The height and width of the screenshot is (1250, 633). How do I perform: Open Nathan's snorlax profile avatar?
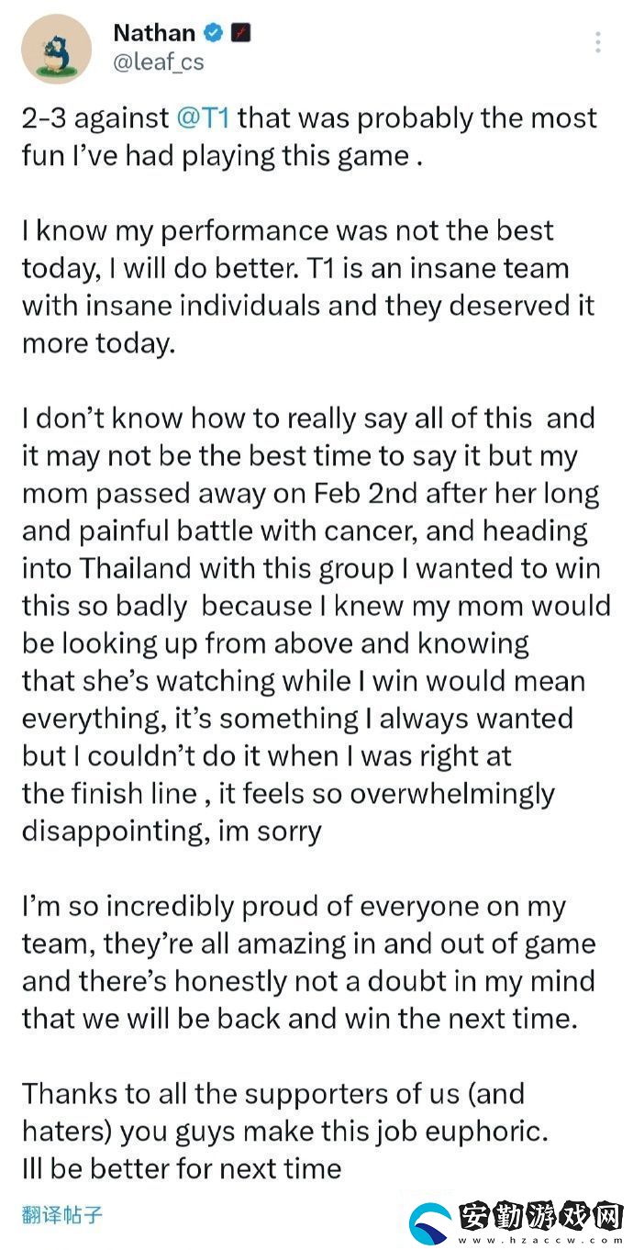pos(56,49)
